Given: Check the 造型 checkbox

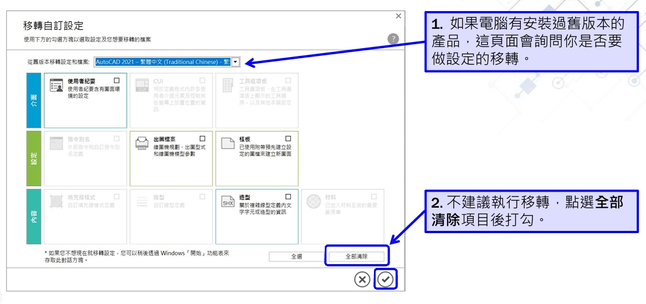Looking at the screenshot, I should pyautogui.click(x=289, y=197).
